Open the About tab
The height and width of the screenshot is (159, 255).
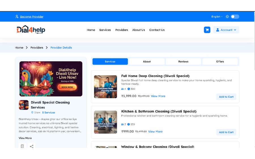147,62
